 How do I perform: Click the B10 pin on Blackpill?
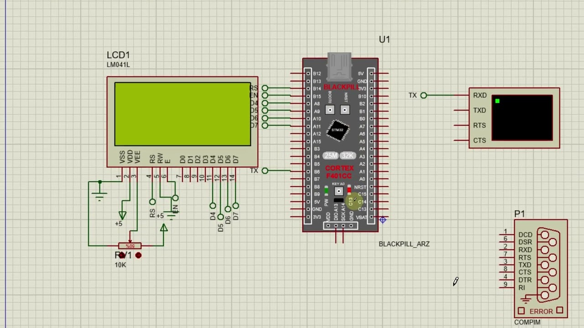[362, 96]
